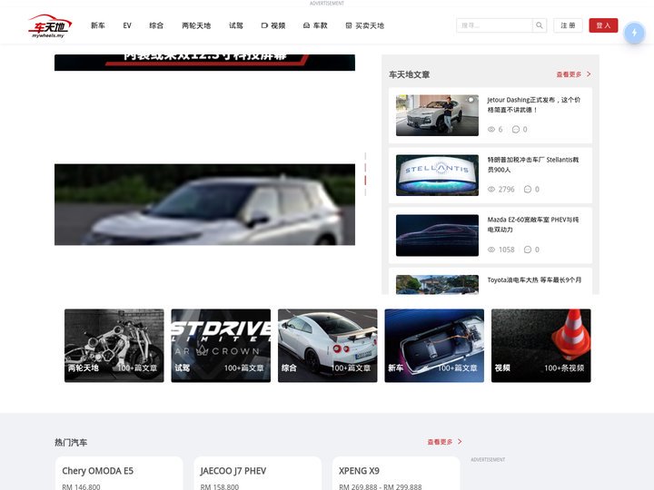Open the 买卖天地 marketplace menu
The width and height of the screenshot is (654, 490).
[365, 25]
